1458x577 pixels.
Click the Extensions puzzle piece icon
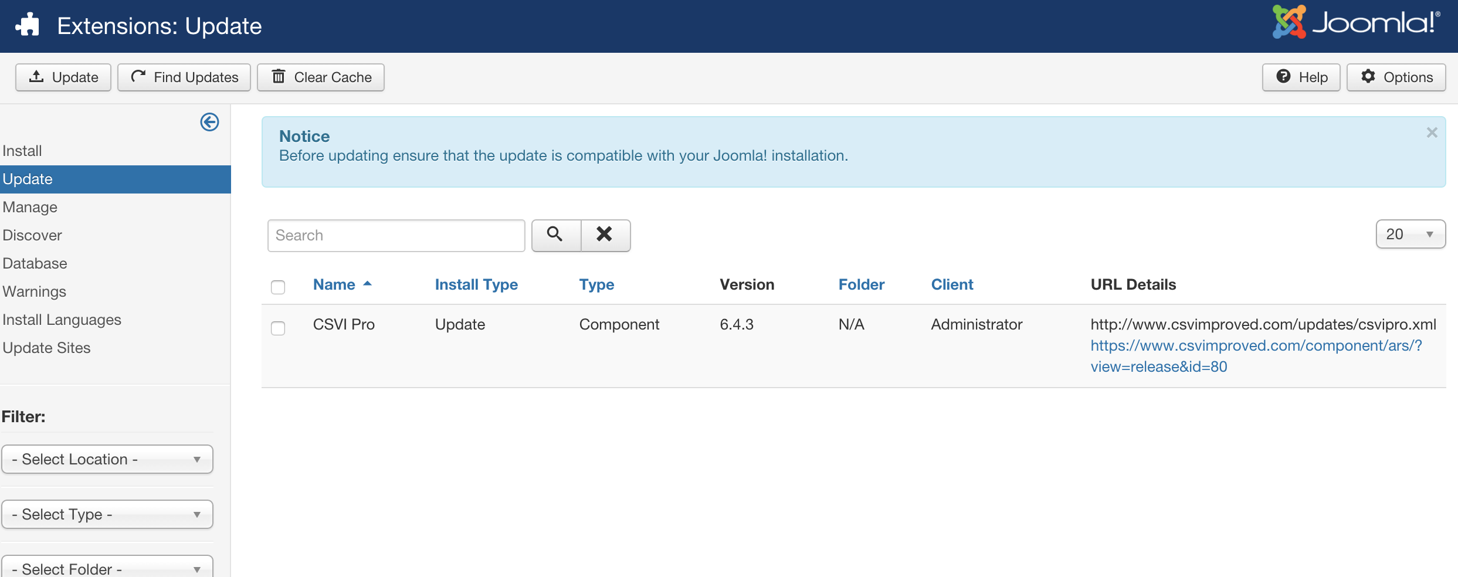click(28, 25)
